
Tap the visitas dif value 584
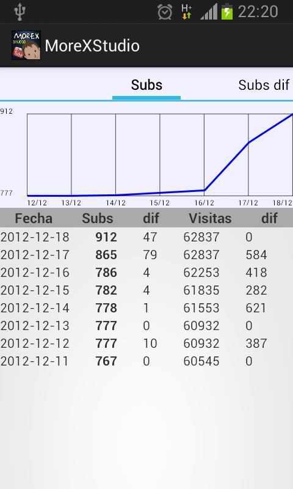pos(256,255)
